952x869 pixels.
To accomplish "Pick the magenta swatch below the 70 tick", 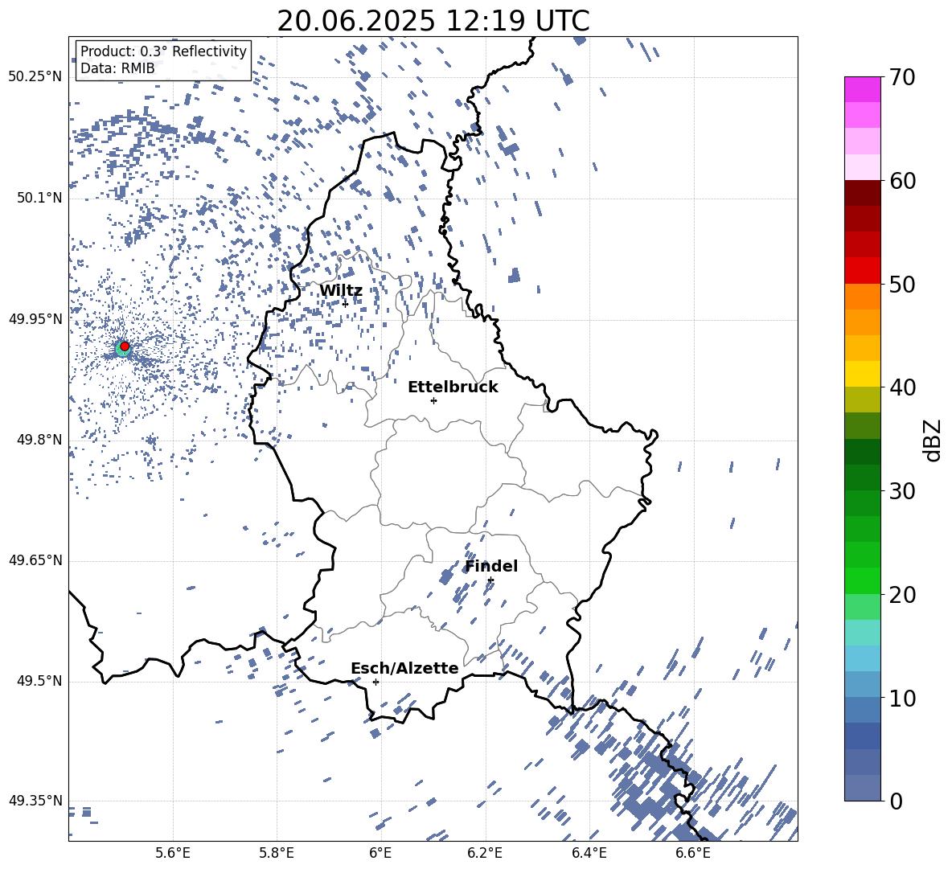I will 862,90.
